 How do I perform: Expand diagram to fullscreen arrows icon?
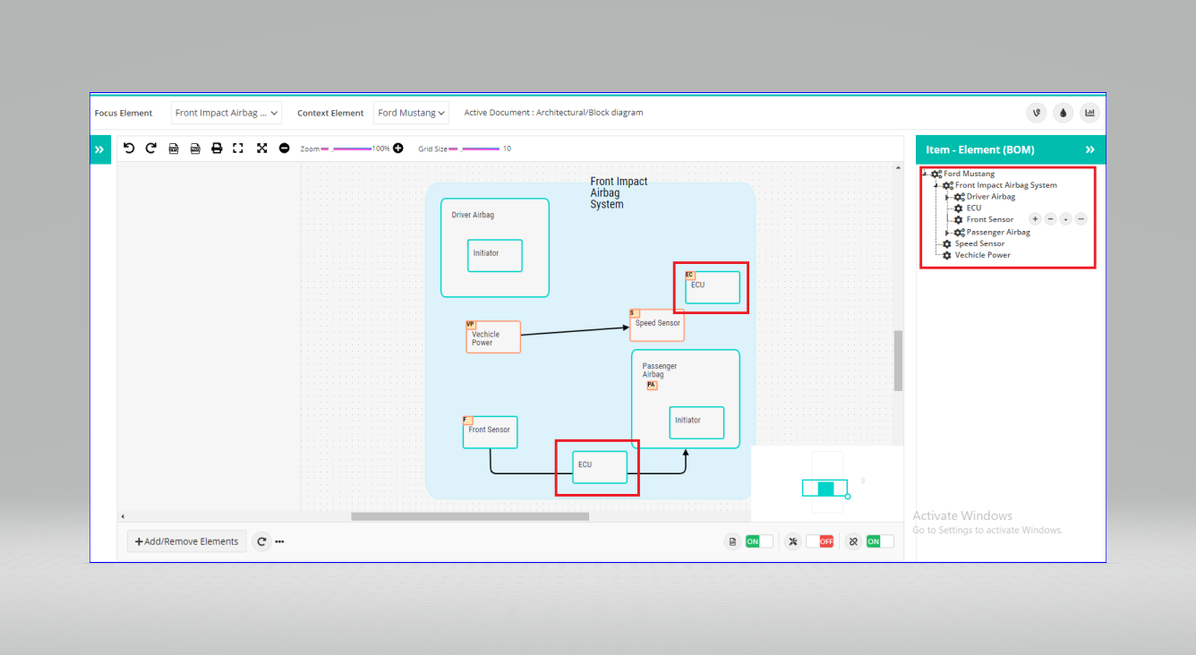point(262,149)
